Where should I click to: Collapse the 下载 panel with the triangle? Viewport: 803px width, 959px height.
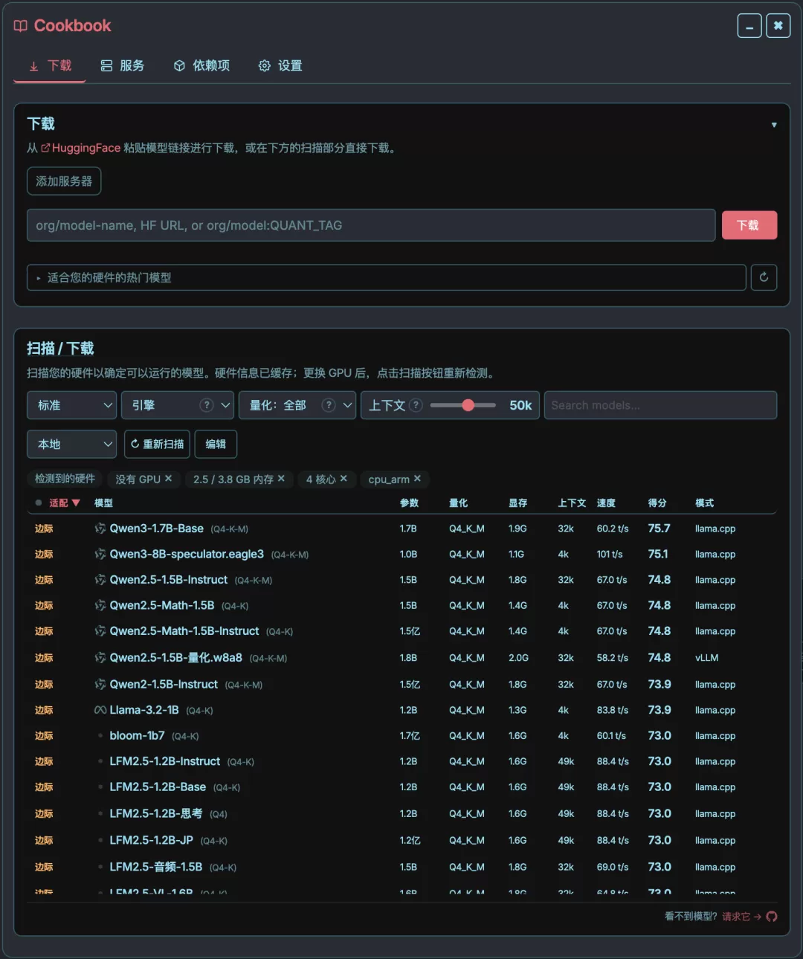(x=774, y=125)
